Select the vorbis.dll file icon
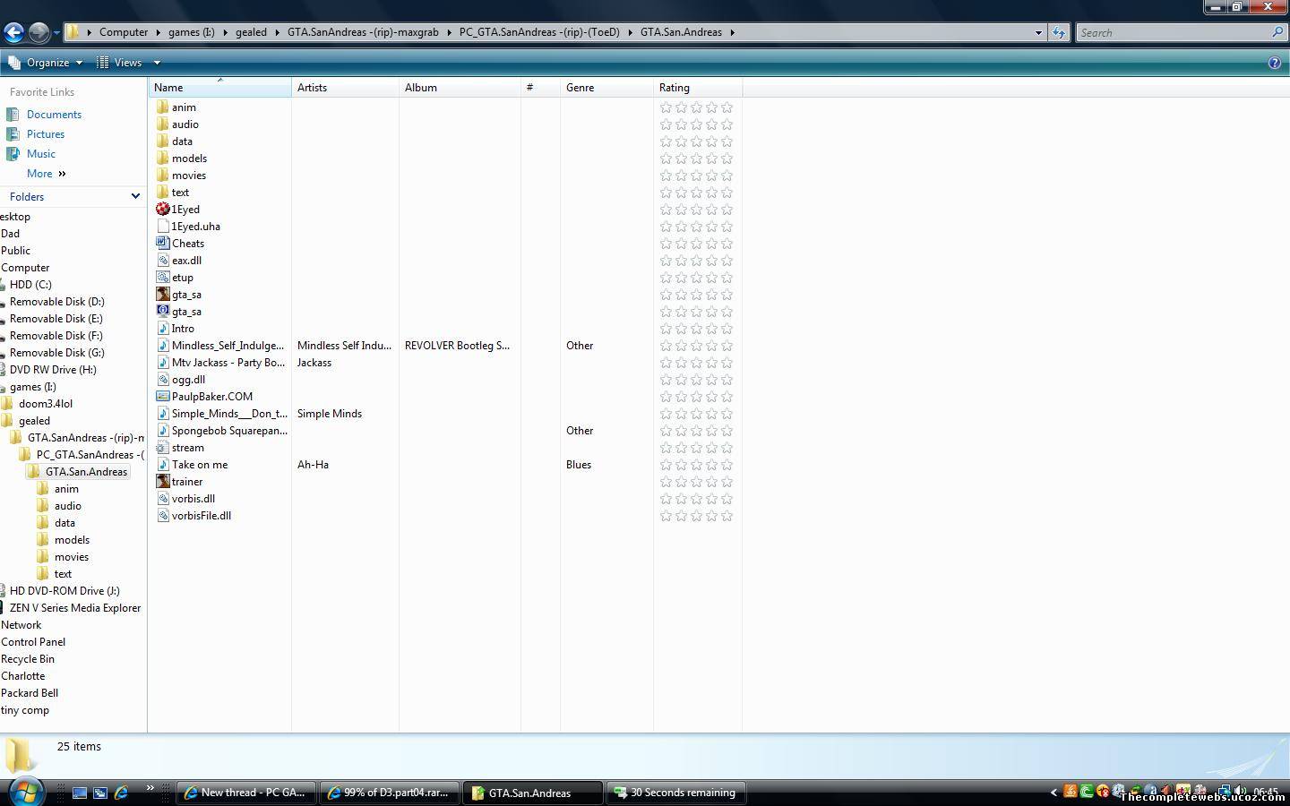The width and height of the screenshot is (1290, 806). 163,498
